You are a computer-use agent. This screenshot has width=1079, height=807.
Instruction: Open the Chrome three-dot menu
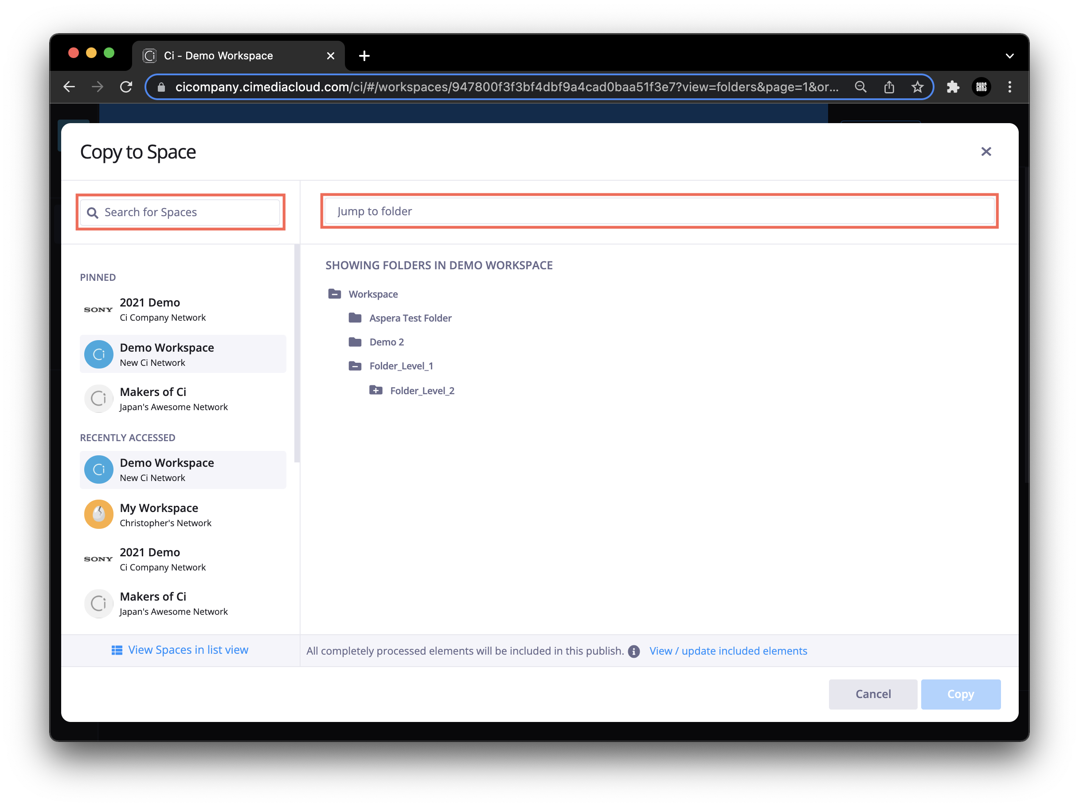(1009, 87)
